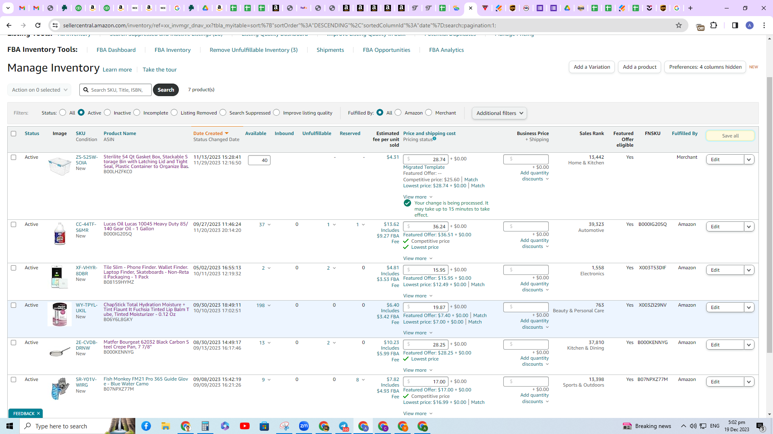Tick the select-all checkbox in table header
The image size is (773, 434).
click(14, 133)
